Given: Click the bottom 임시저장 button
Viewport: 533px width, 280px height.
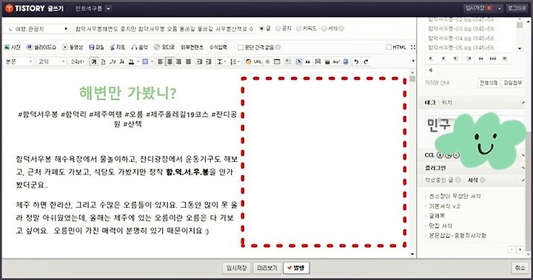Looking at the screenshot, I should tap(237, 267).
